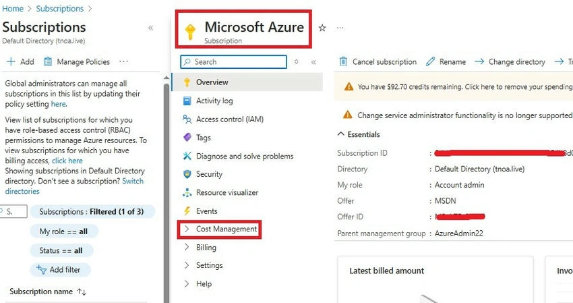Click Add filter button
The width and height of the screenshot is (573, 303).
click(60, 270)
